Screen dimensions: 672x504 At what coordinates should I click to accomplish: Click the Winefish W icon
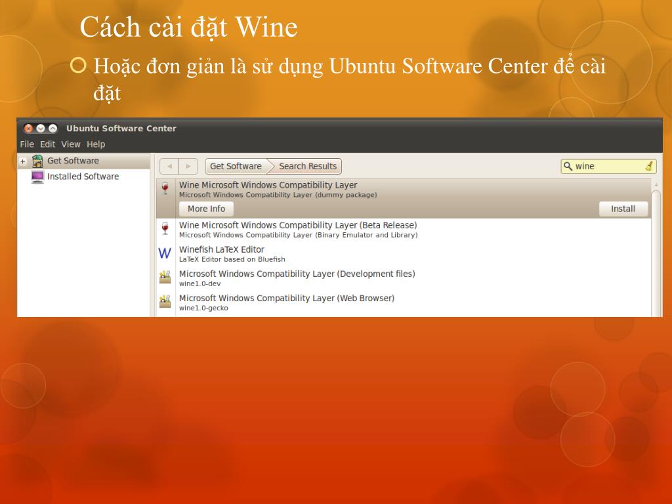coord(165,253)
